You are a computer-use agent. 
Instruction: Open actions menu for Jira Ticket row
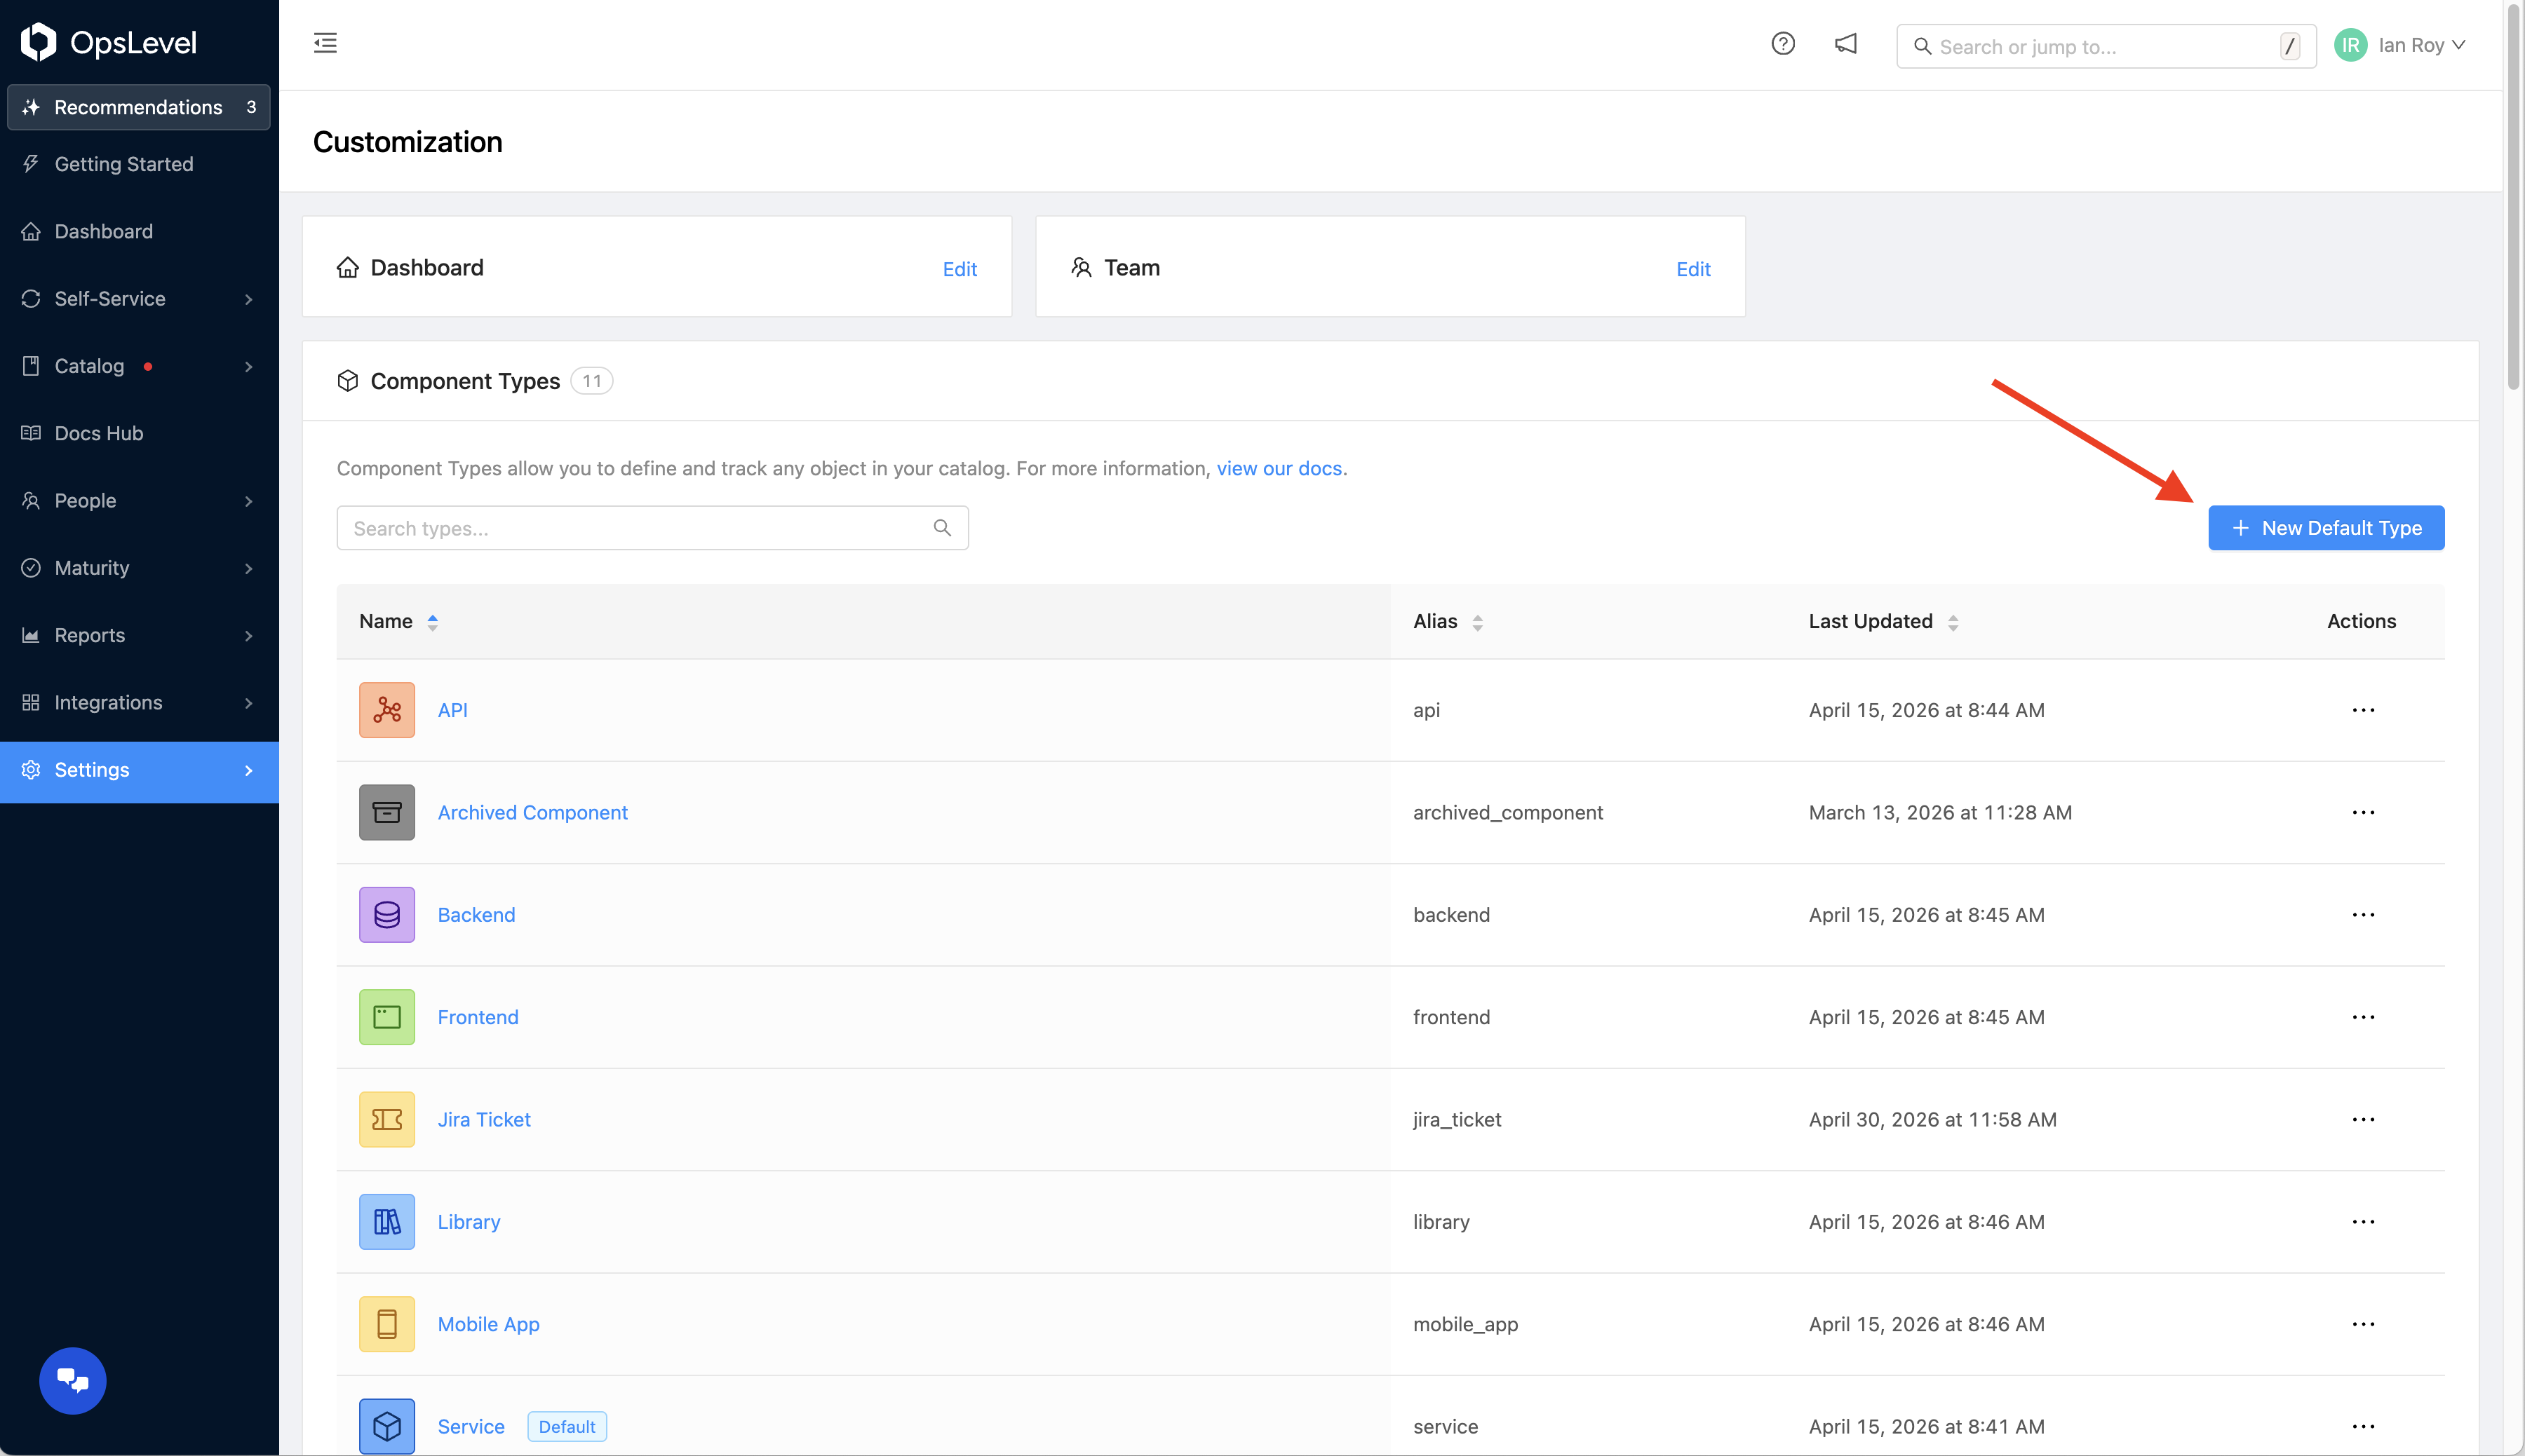tap(2363, 1119)
